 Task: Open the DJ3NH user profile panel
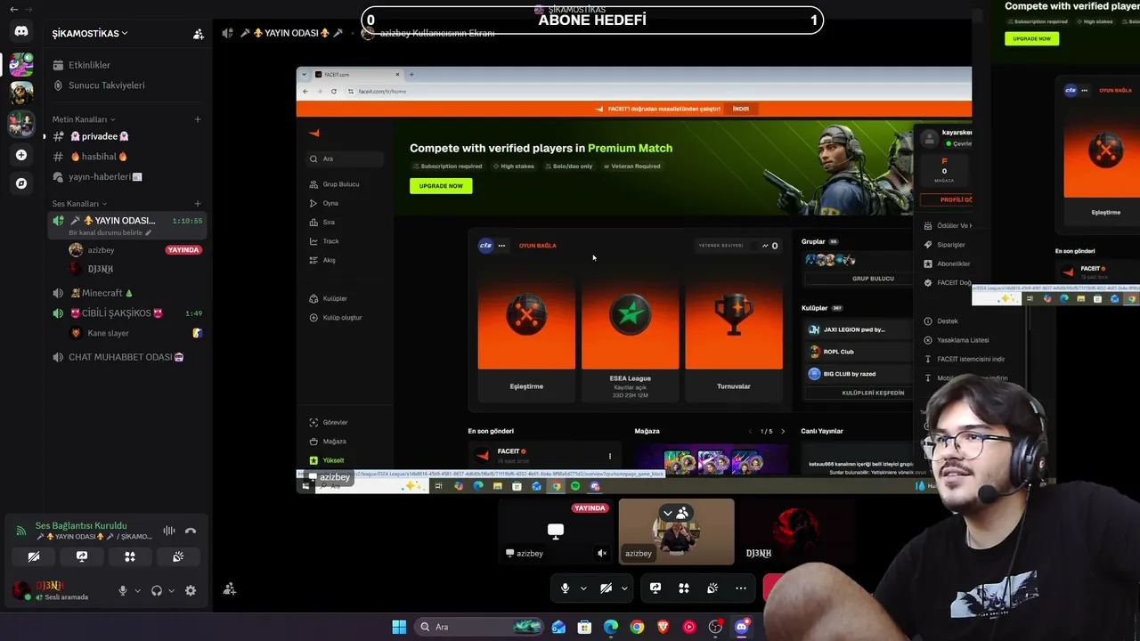(x=61, y=590)
